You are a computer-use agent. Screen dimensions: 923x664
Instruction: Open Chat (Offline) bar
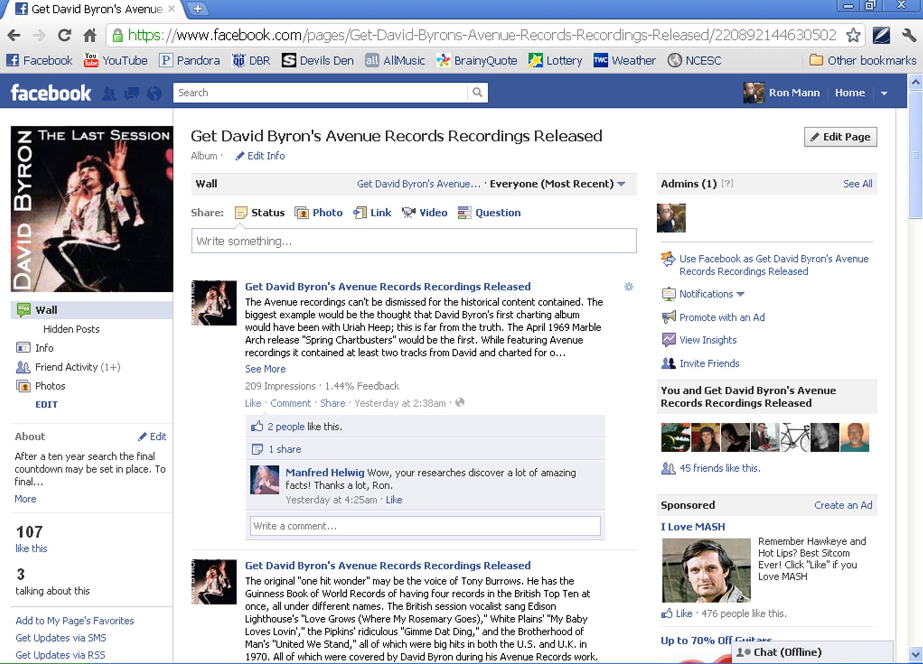pyautogui.click(x=812, y=652)
